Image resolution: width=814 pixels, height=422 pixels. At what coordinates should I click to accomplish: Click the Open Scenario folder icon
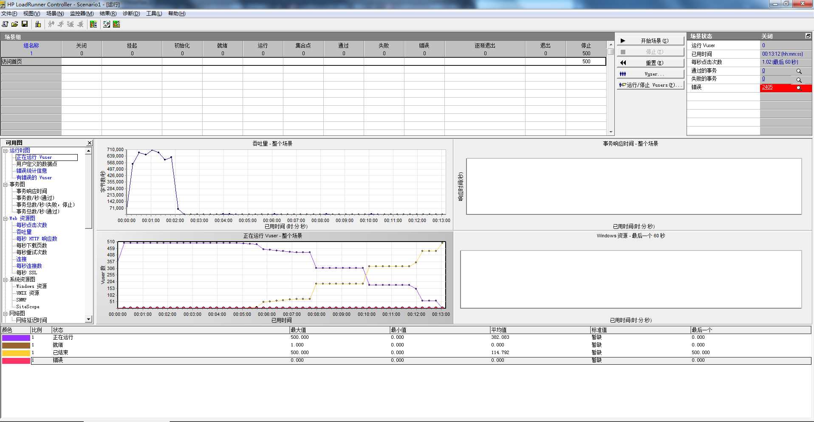(x=15, y=24)
